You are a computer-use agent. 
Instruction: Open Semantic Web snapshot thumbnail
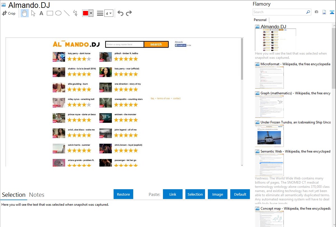tap(269, 165)
